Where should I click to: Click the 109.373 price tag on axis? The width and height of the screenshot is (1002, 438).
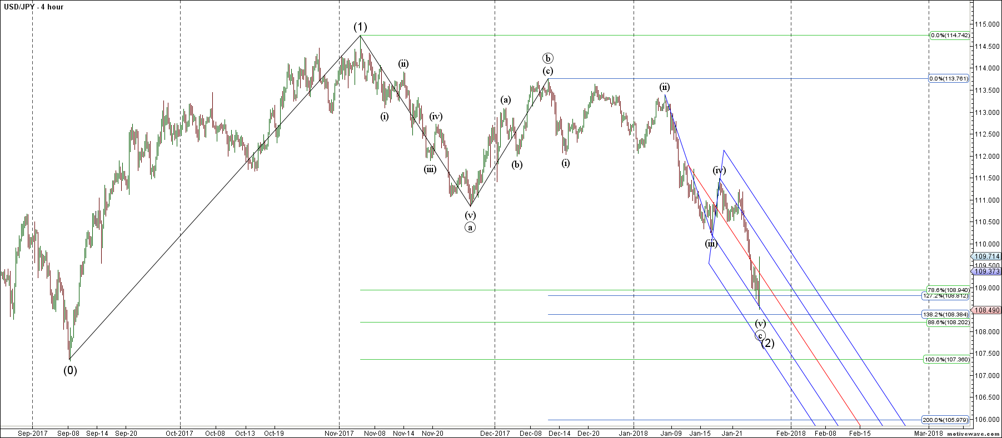coord(986,271)
